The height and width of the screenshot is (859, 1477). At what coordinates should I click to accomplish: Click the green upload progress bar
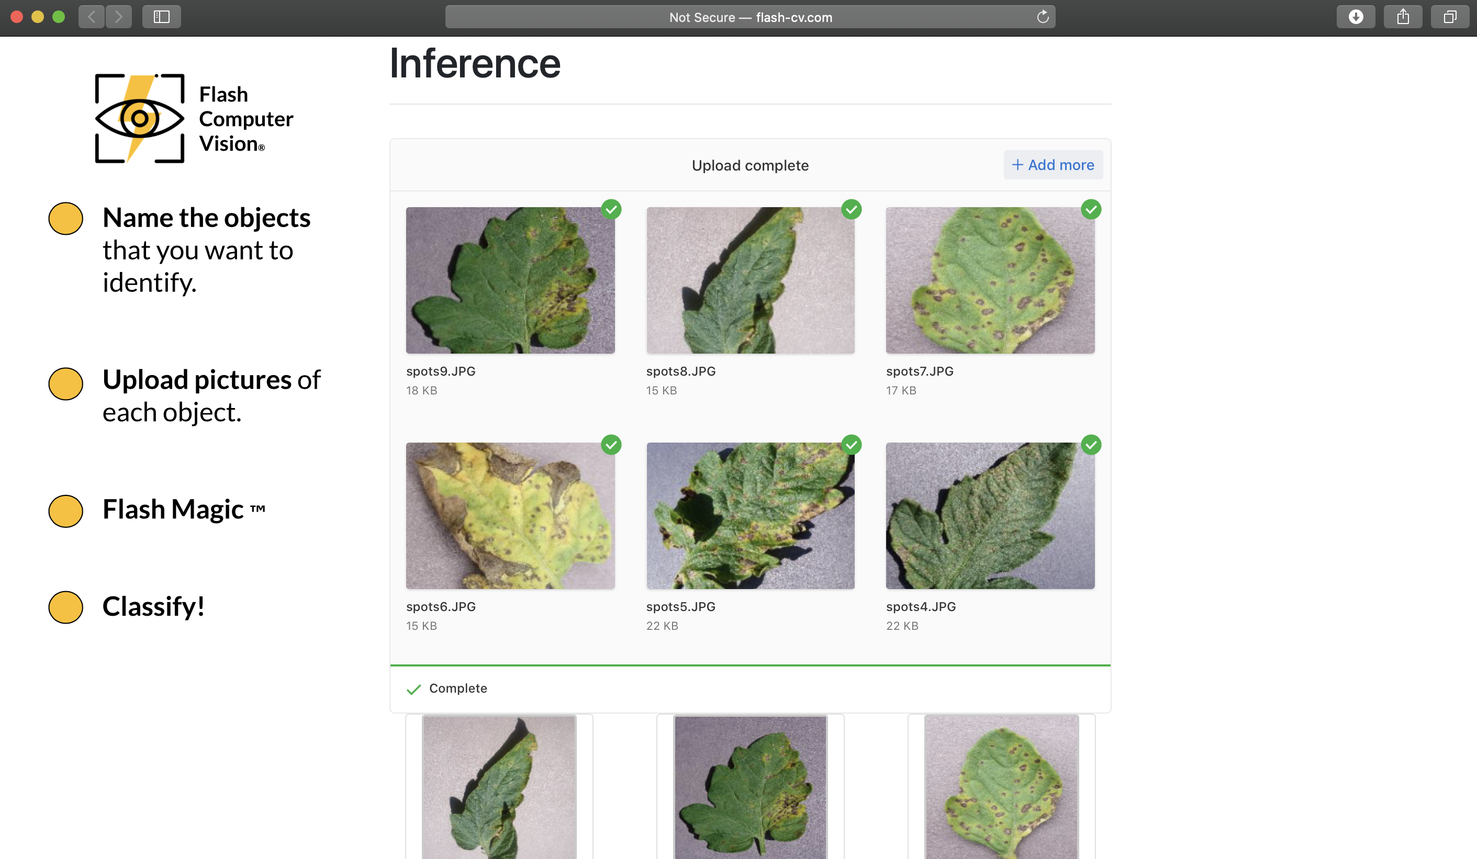point(749,665)
